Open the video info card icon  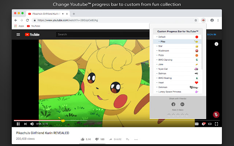[216, 44]
